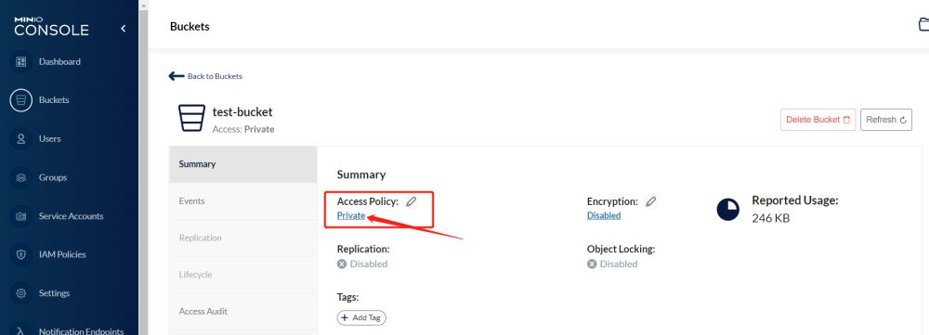929x335 pixels.
Task: Click the Service Accounts icon
Action: point(21,216)
